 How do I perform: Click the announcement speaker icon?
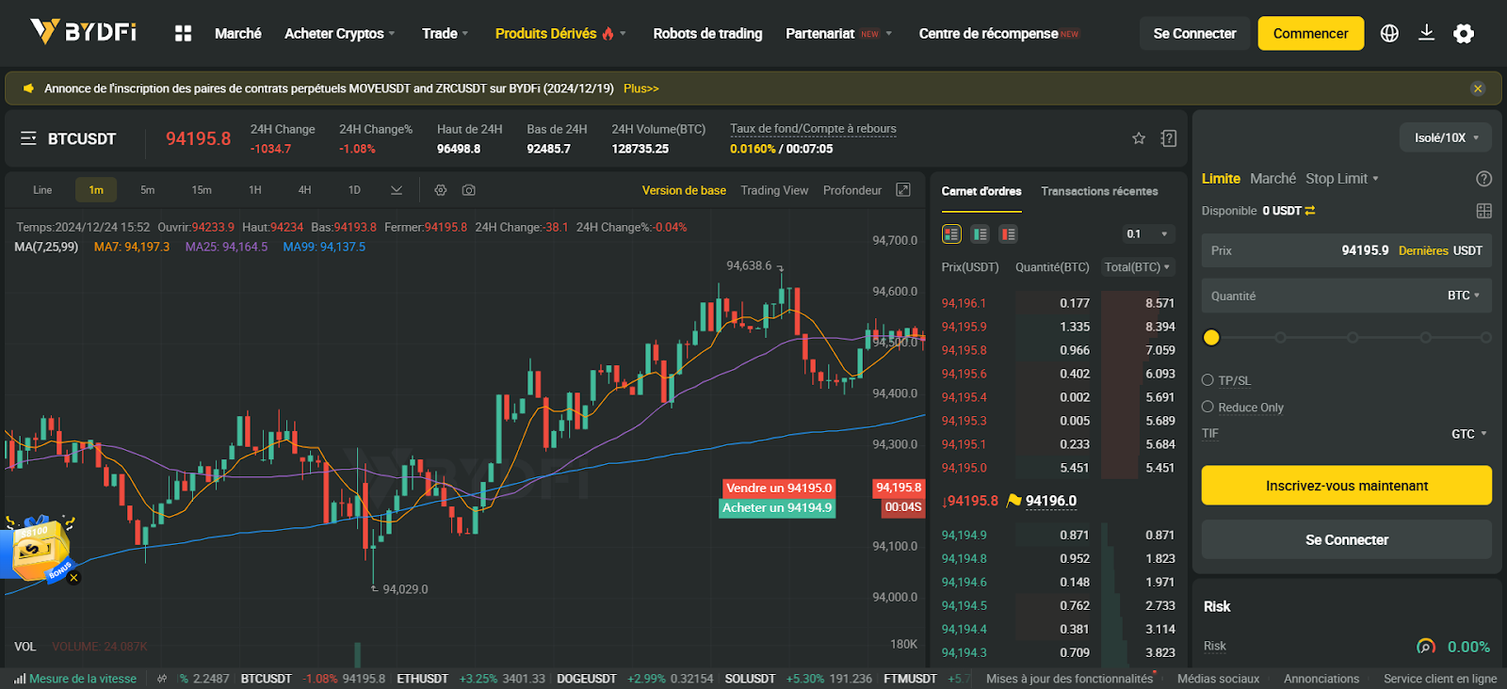28,88
